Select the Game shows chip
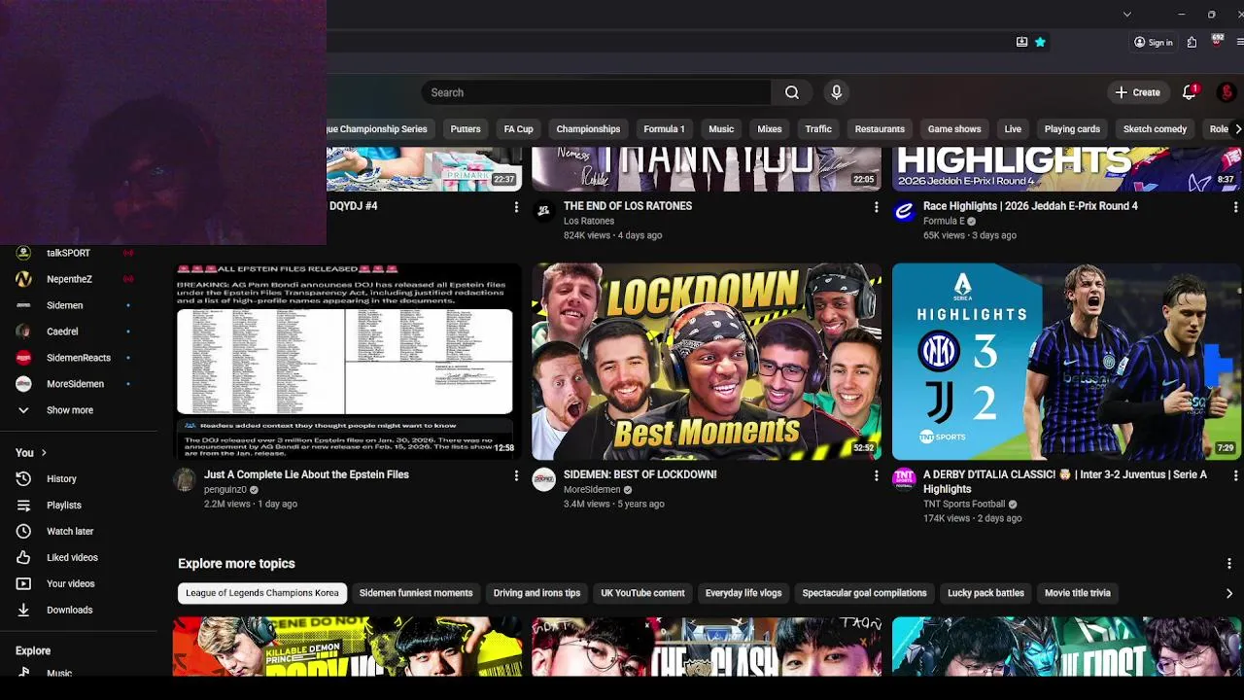1244x700 pixels. 954,129
